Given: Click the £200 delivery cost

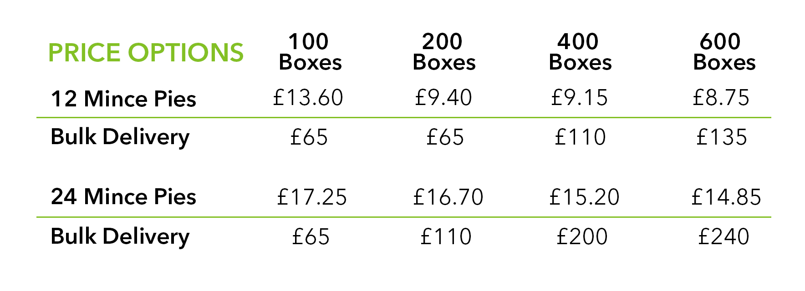Looking at the screenshot, I should click(582, 237).
